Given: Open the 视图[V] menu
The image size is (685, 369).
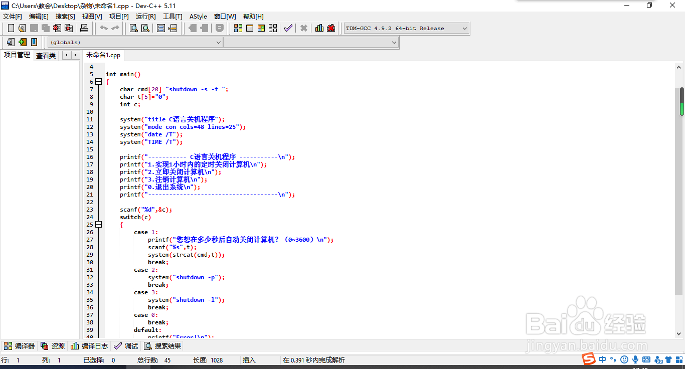Looking at the screenshot, I should 92,16.
